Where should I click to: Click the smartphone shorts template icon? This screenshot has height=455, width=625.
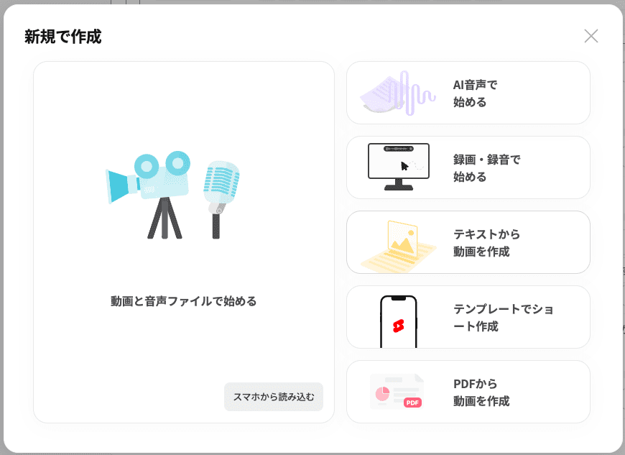(399, 321)
